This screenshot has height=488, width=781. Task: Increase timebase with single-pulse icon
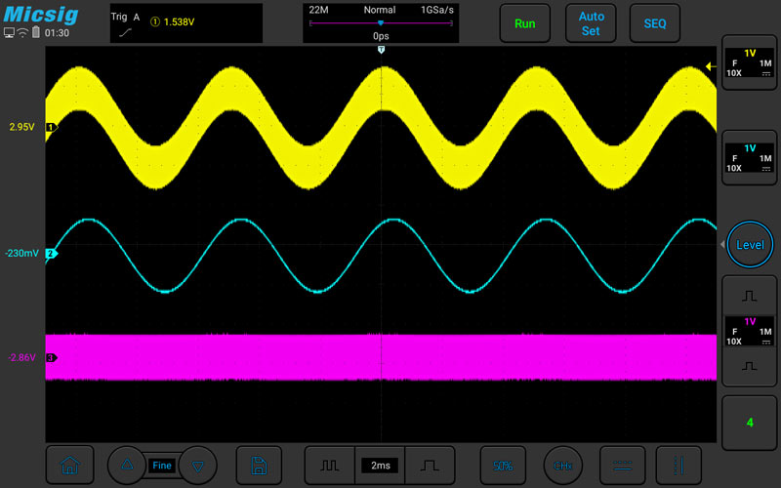click(430, 466)
